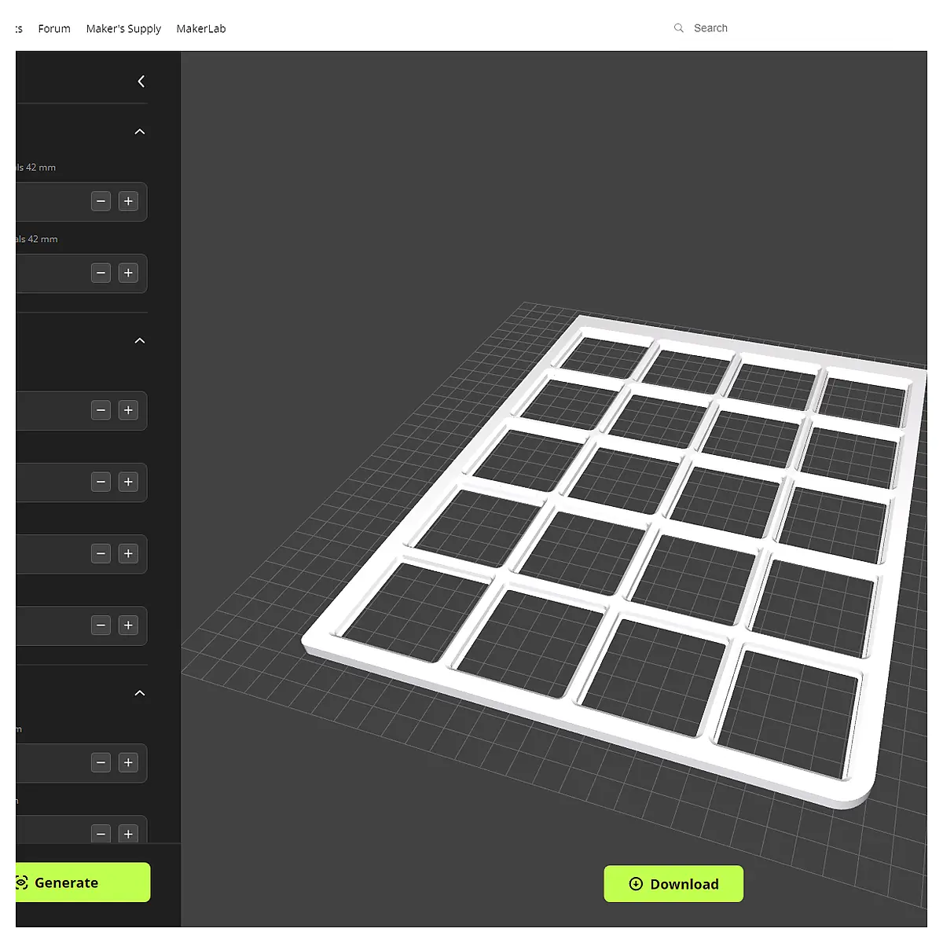The width and height of the screenshot is (943, 943).
Task: Click minus on the middle section's fourth field
Action: tap(101, 626)
